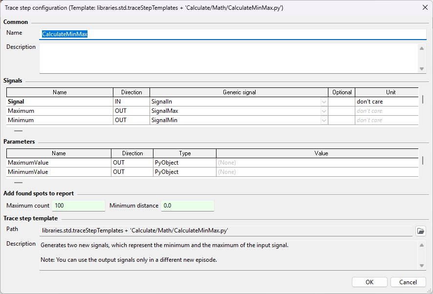
Task: Click the Optional cell for Minimum row
Action: (x=342, y=120)
